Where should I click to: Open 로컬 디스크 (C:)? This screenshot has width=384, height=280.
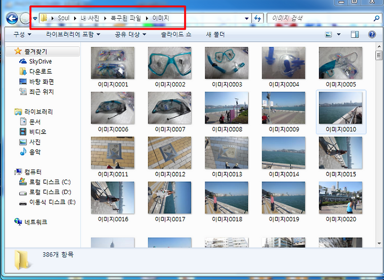pos(50,182)
